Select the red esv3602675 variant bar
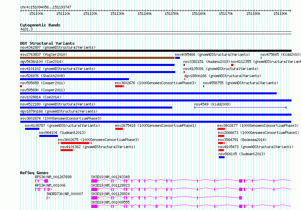This screenshot has height=210, width=301. (x=75, y=143)
